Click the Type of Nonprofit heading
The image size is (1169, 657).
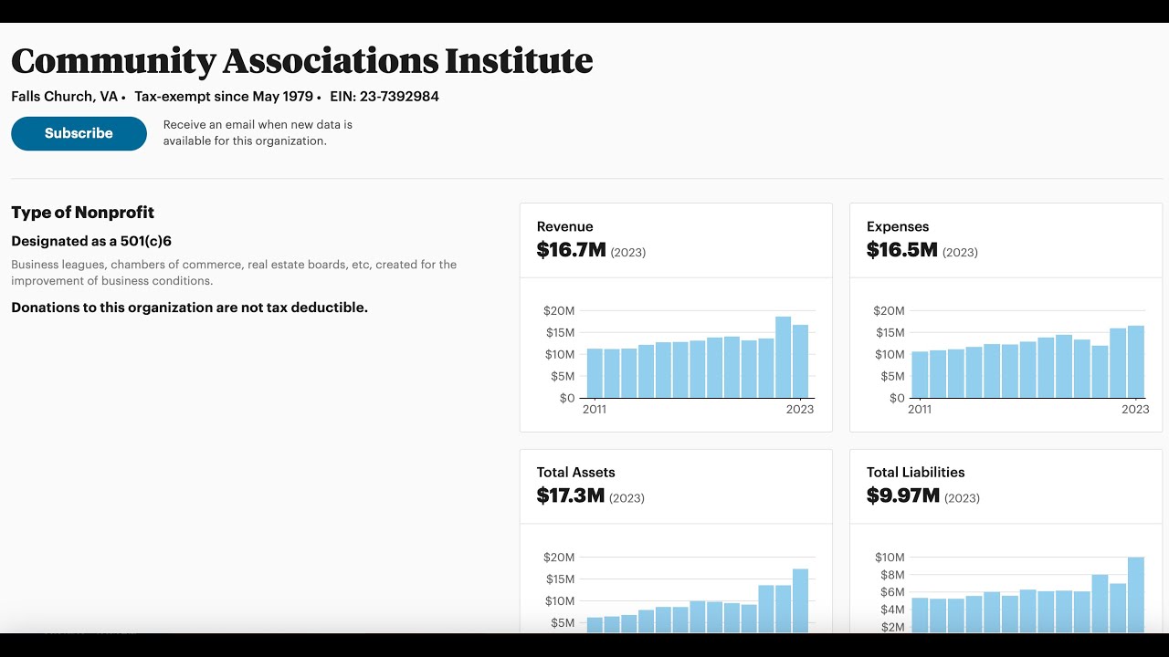coord(83,213)
